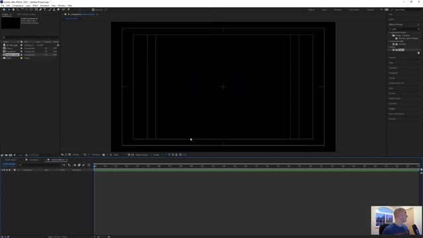Select the Zoom (magnifier) tool
Image resolution: width=423 pixels, height=238 pixels.
tap(18, 9)
